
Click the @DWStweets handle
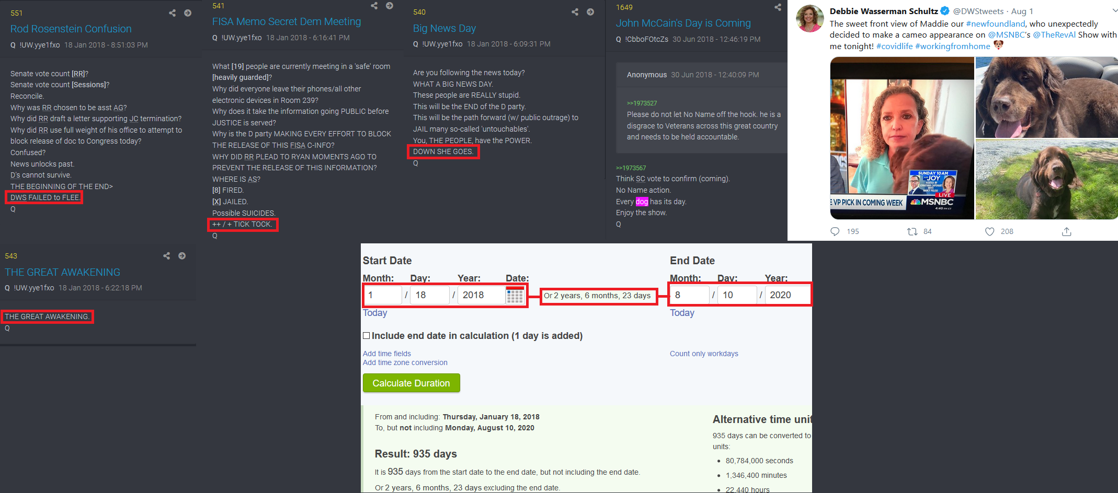(978, 11)
